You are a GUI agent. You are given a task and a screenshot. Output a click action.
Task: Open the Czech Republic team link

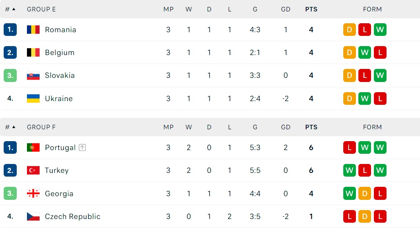pyautogui.click(x=73, y=216)
